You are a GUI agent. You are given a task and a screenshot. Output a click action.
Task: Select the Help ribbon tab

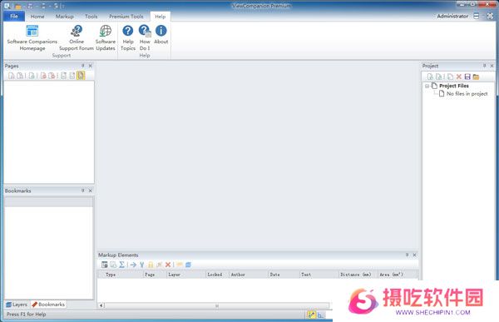coord(160,17)
